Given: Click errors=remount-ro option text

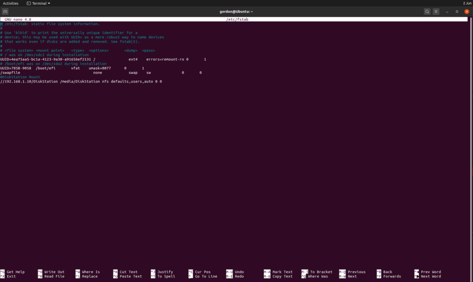Looking at the screenshot, I should click(x=165, y=59).
